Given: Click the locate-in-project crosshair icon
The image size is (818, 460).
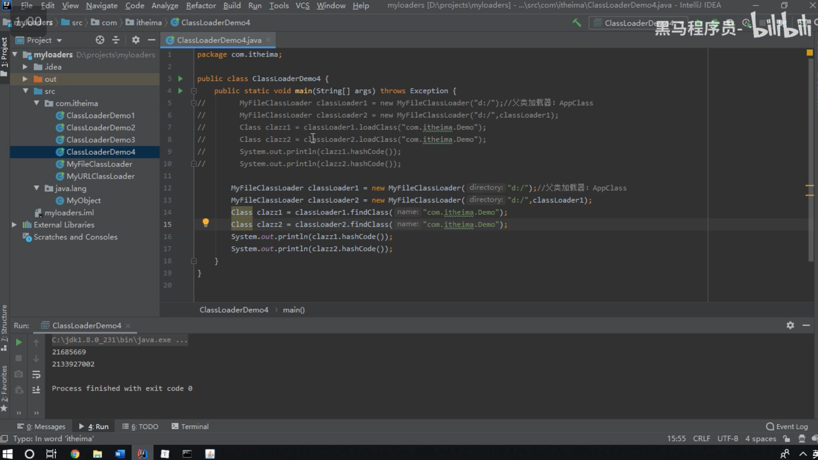Looking at the screenshot, I should point(100,40).
